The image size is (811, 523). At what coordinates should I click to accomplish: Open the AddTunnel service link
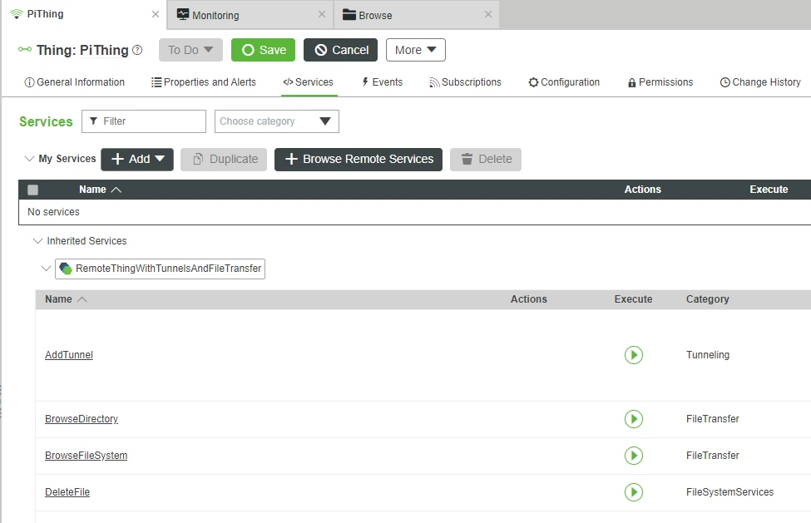tap(69, 355)
